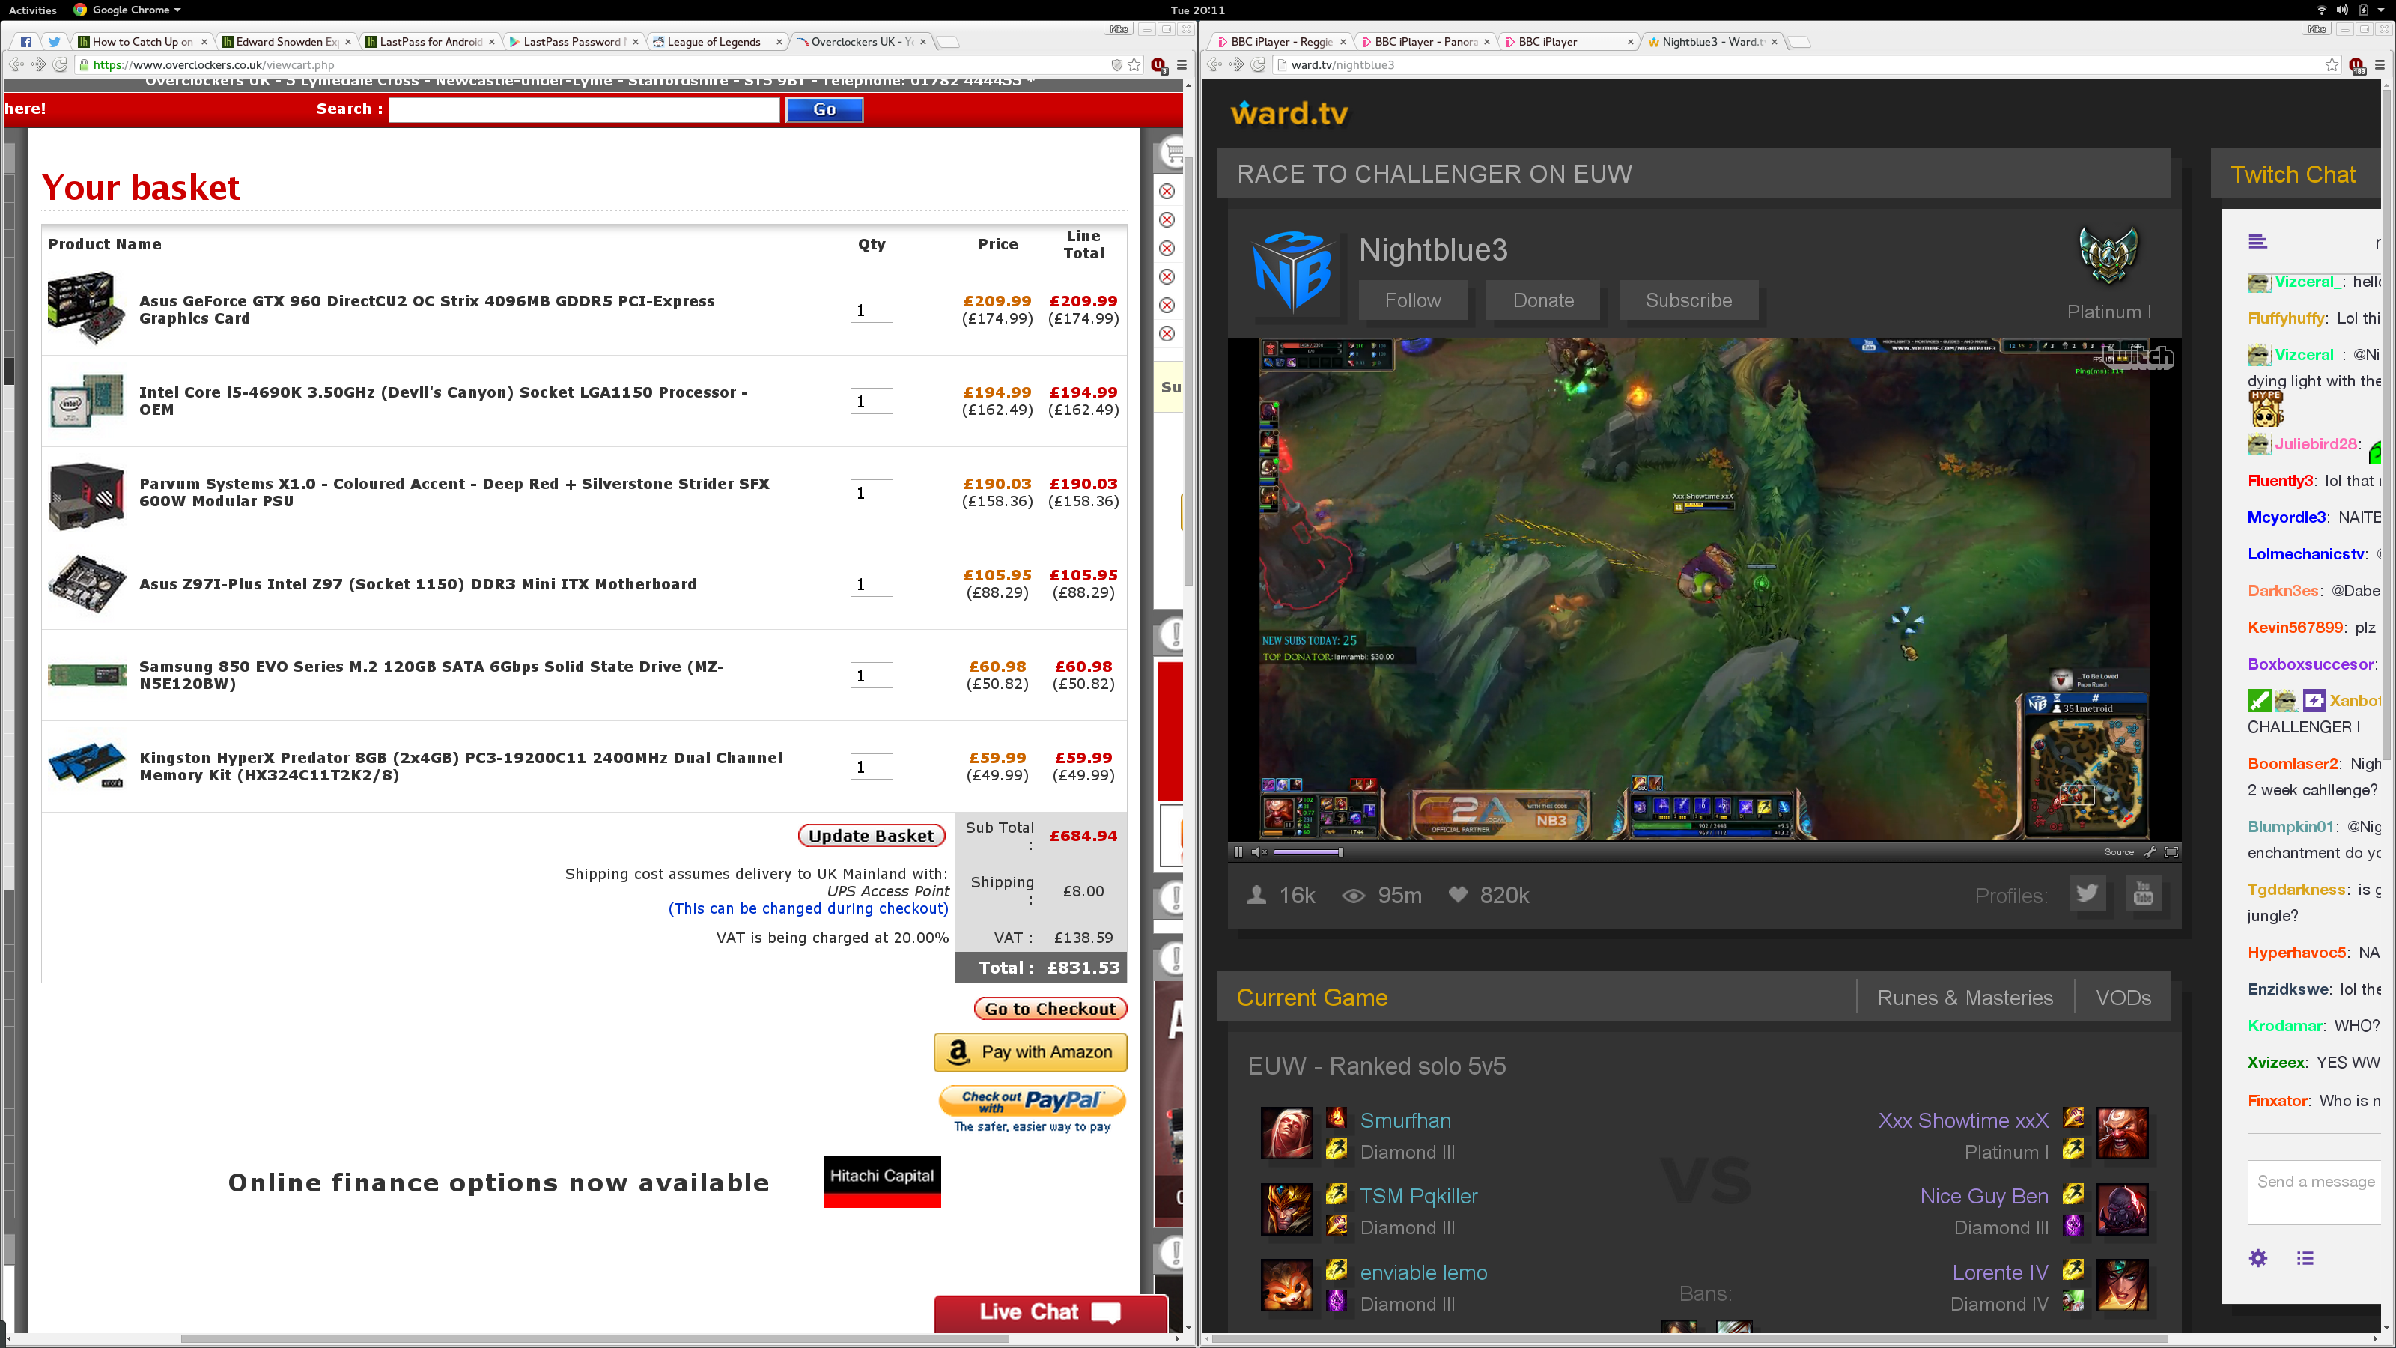This screenshot has height=1348, width=2396.
Task: Click quantity field for Samsung 850 EVO
Action: (x=871, y=675)
